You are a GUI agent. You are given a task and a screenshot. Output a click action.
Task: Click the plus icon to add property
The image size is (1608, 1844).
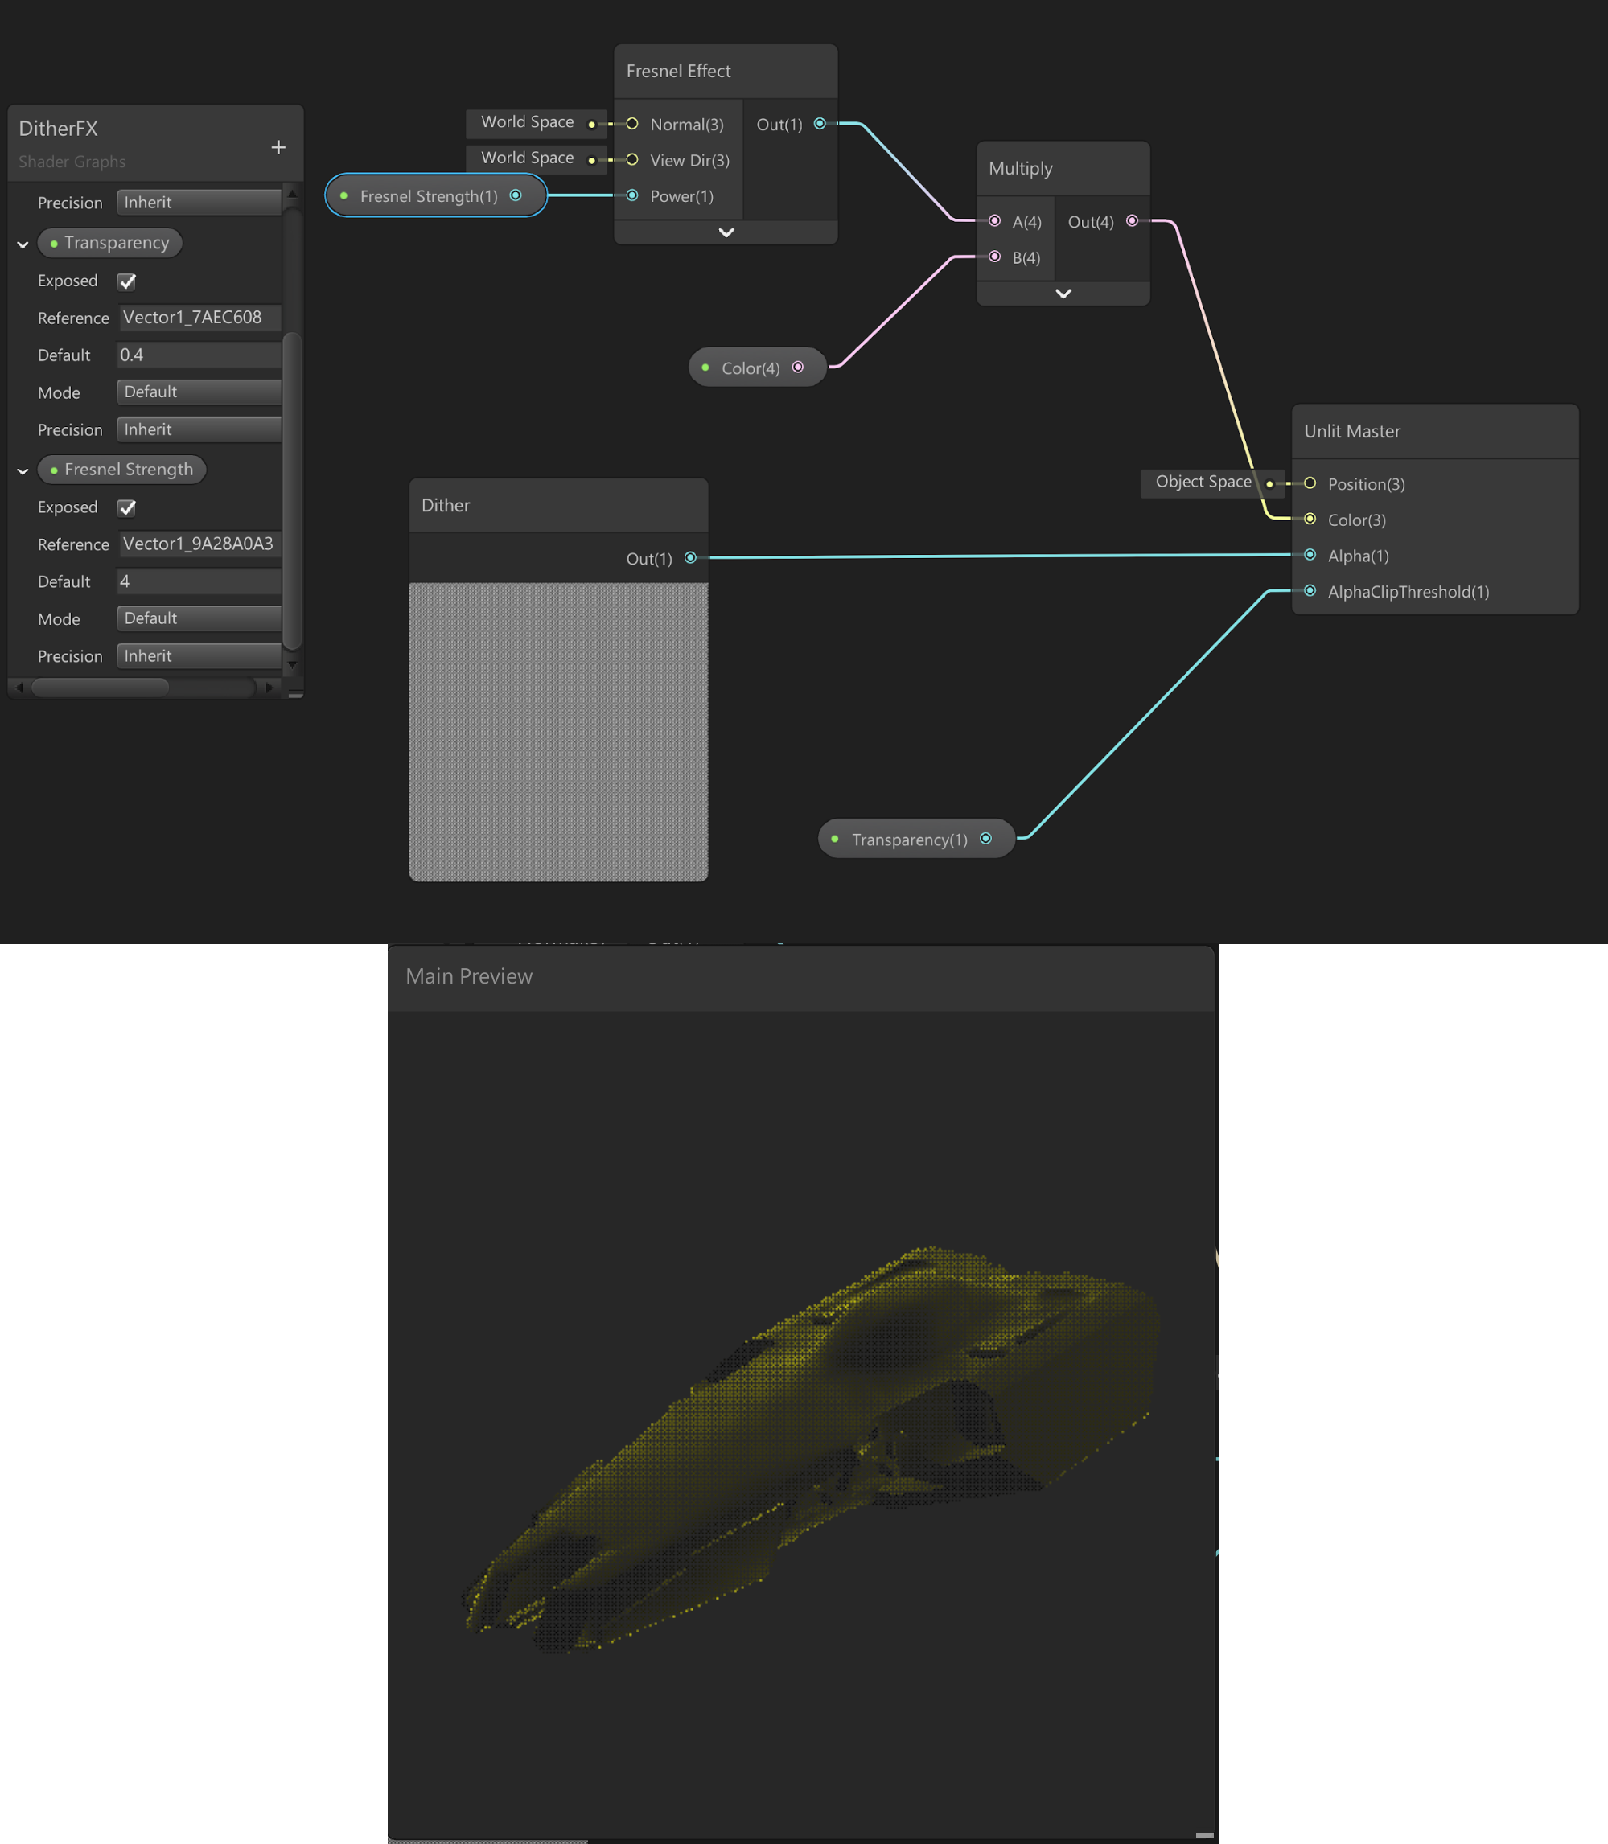click(278, 147)
